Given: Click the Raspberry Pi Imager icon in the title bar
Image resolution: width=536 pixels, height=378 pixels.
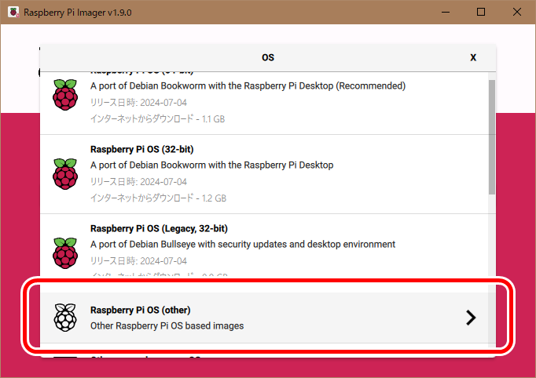Looking at the screenshot, I should (x=12, y=13).
